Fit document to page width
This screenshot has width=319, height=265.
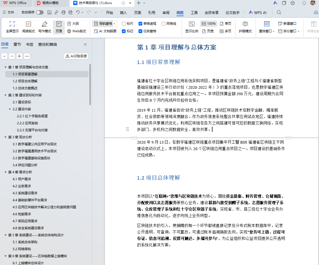208,31
